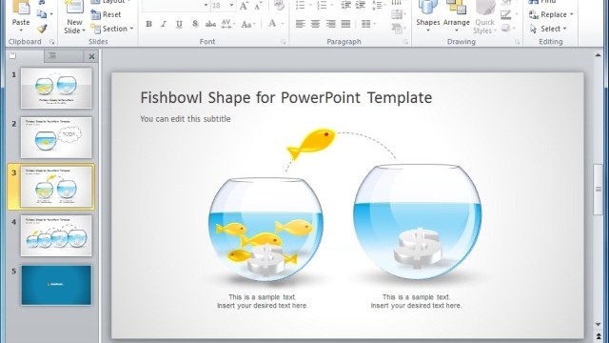
Task: Click sample text under the left fishbowl
Action: click(x=263, y=301)
